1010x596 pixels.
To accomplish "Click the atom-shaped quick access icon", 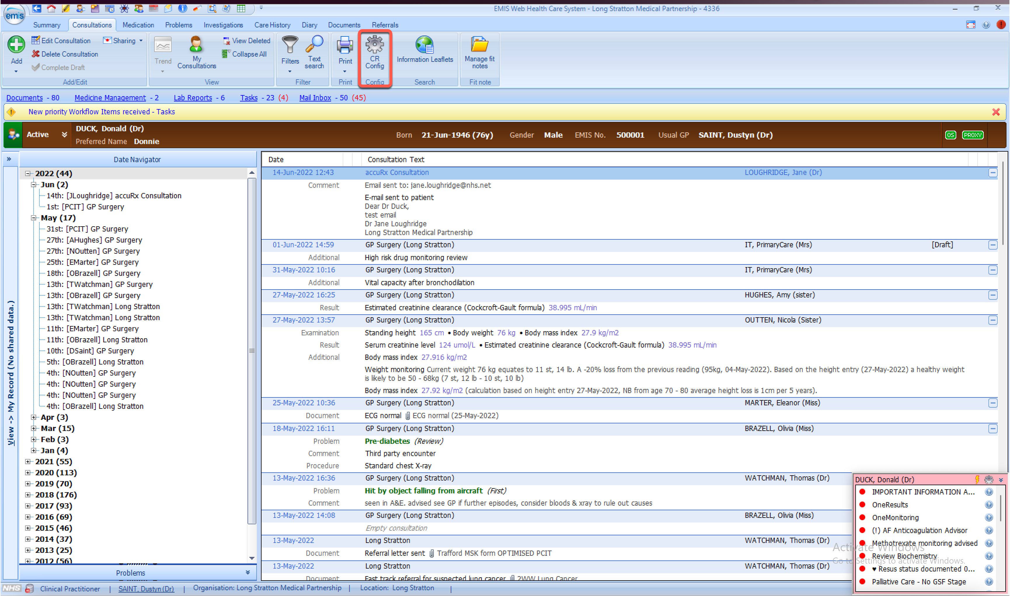I will click(x=124, y=8).
